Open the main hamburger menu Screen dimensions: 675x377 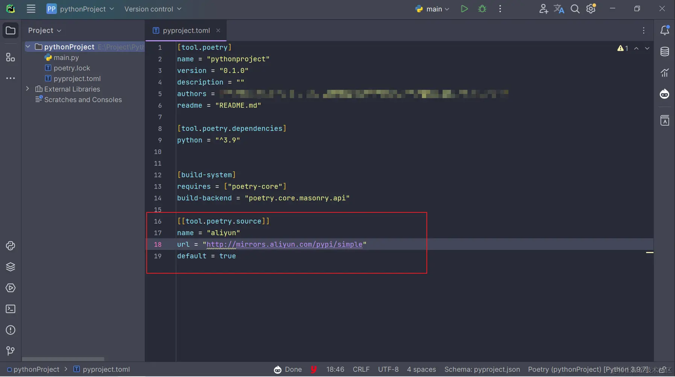coord(31,9)
